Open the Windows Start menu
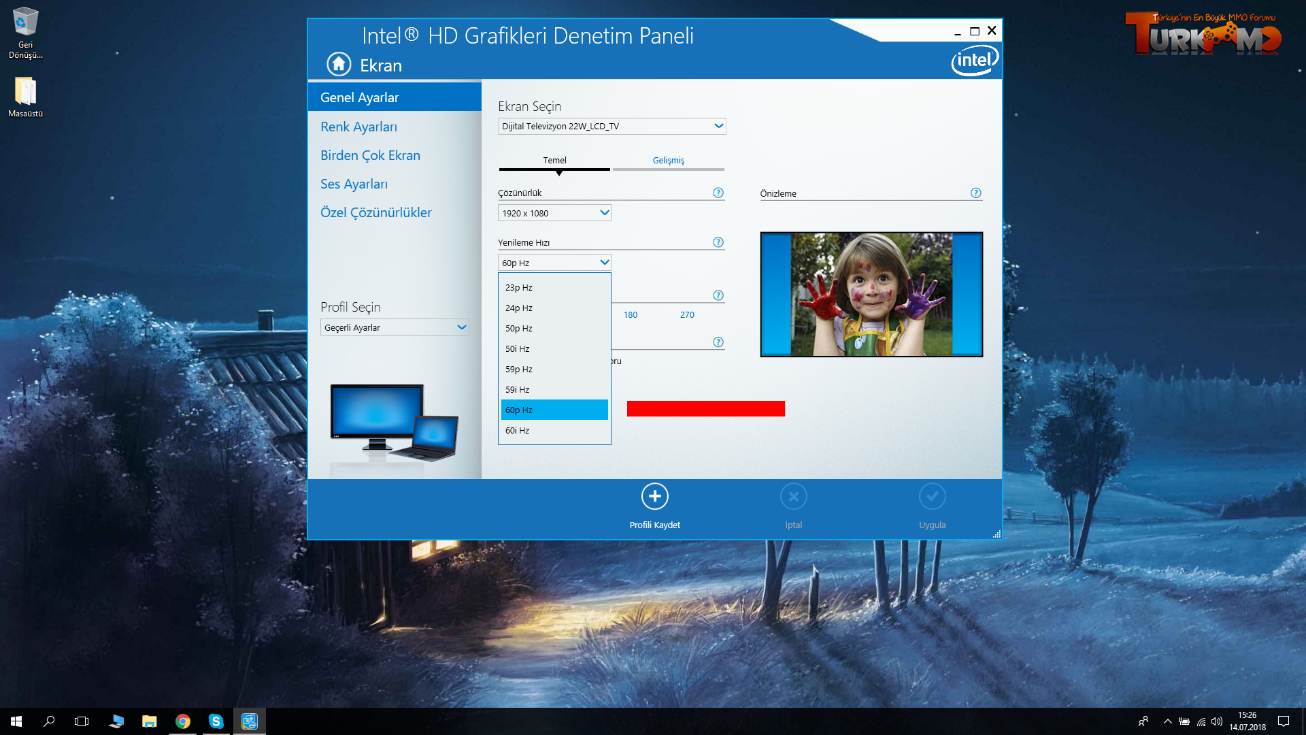The height and width of the screenshot is (735, 1306). pos(16,721)
